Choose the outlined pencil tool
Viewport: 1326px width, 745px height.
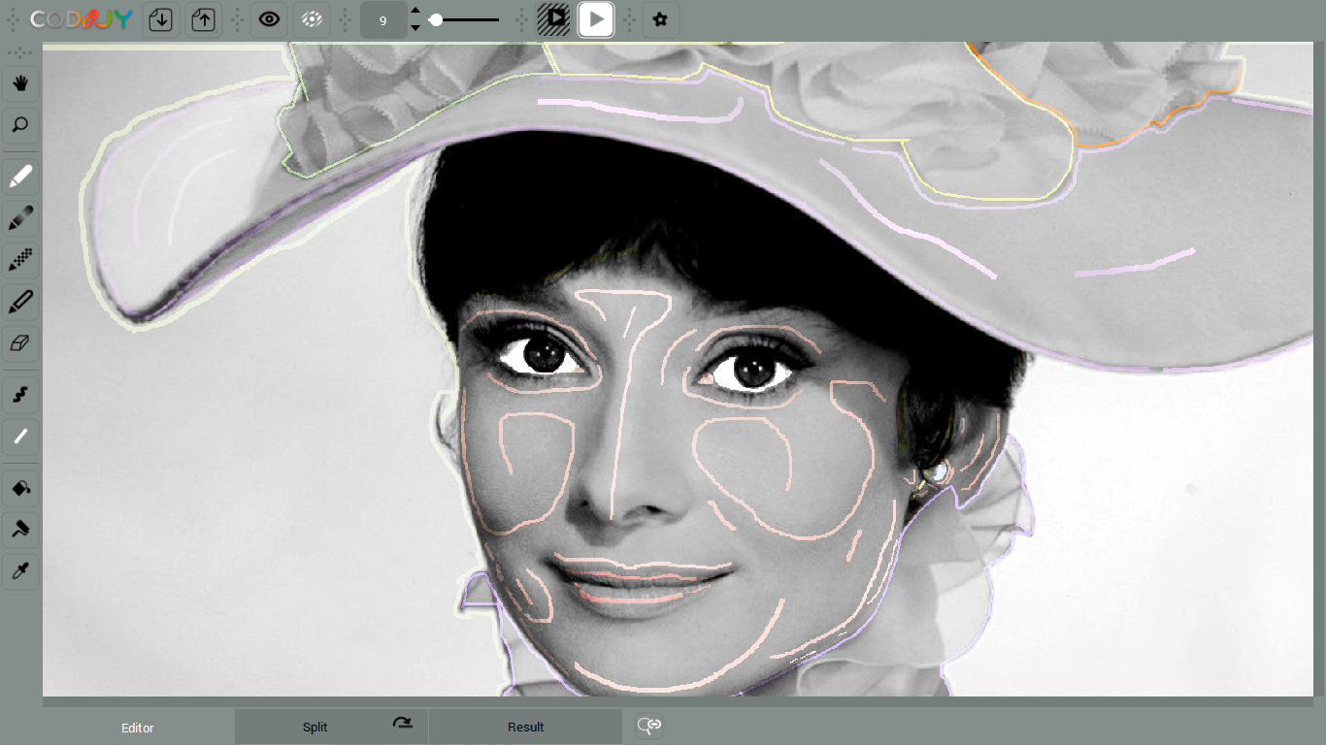pos(20,302)
